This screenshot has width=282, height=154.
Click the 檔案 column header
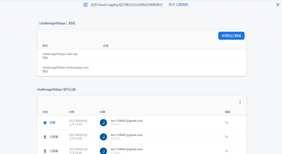pyautogui.click(x=227, y=112)
